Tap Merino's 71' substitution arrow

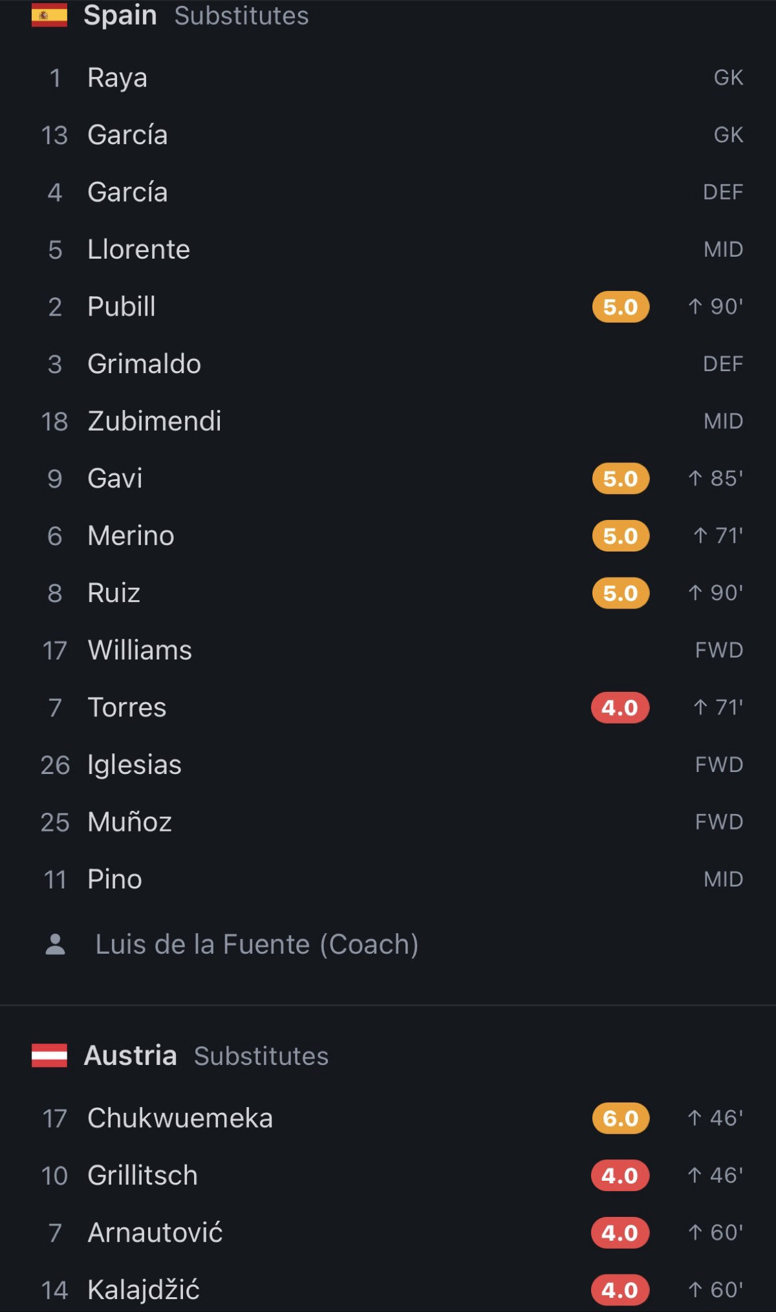tap(700, 535)
